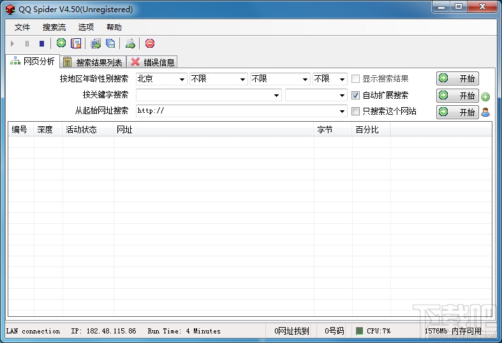The width and height of the screenshot is (502, 343).
Task: Click the 按关键字搜索 label
Action: pos(105,95)
